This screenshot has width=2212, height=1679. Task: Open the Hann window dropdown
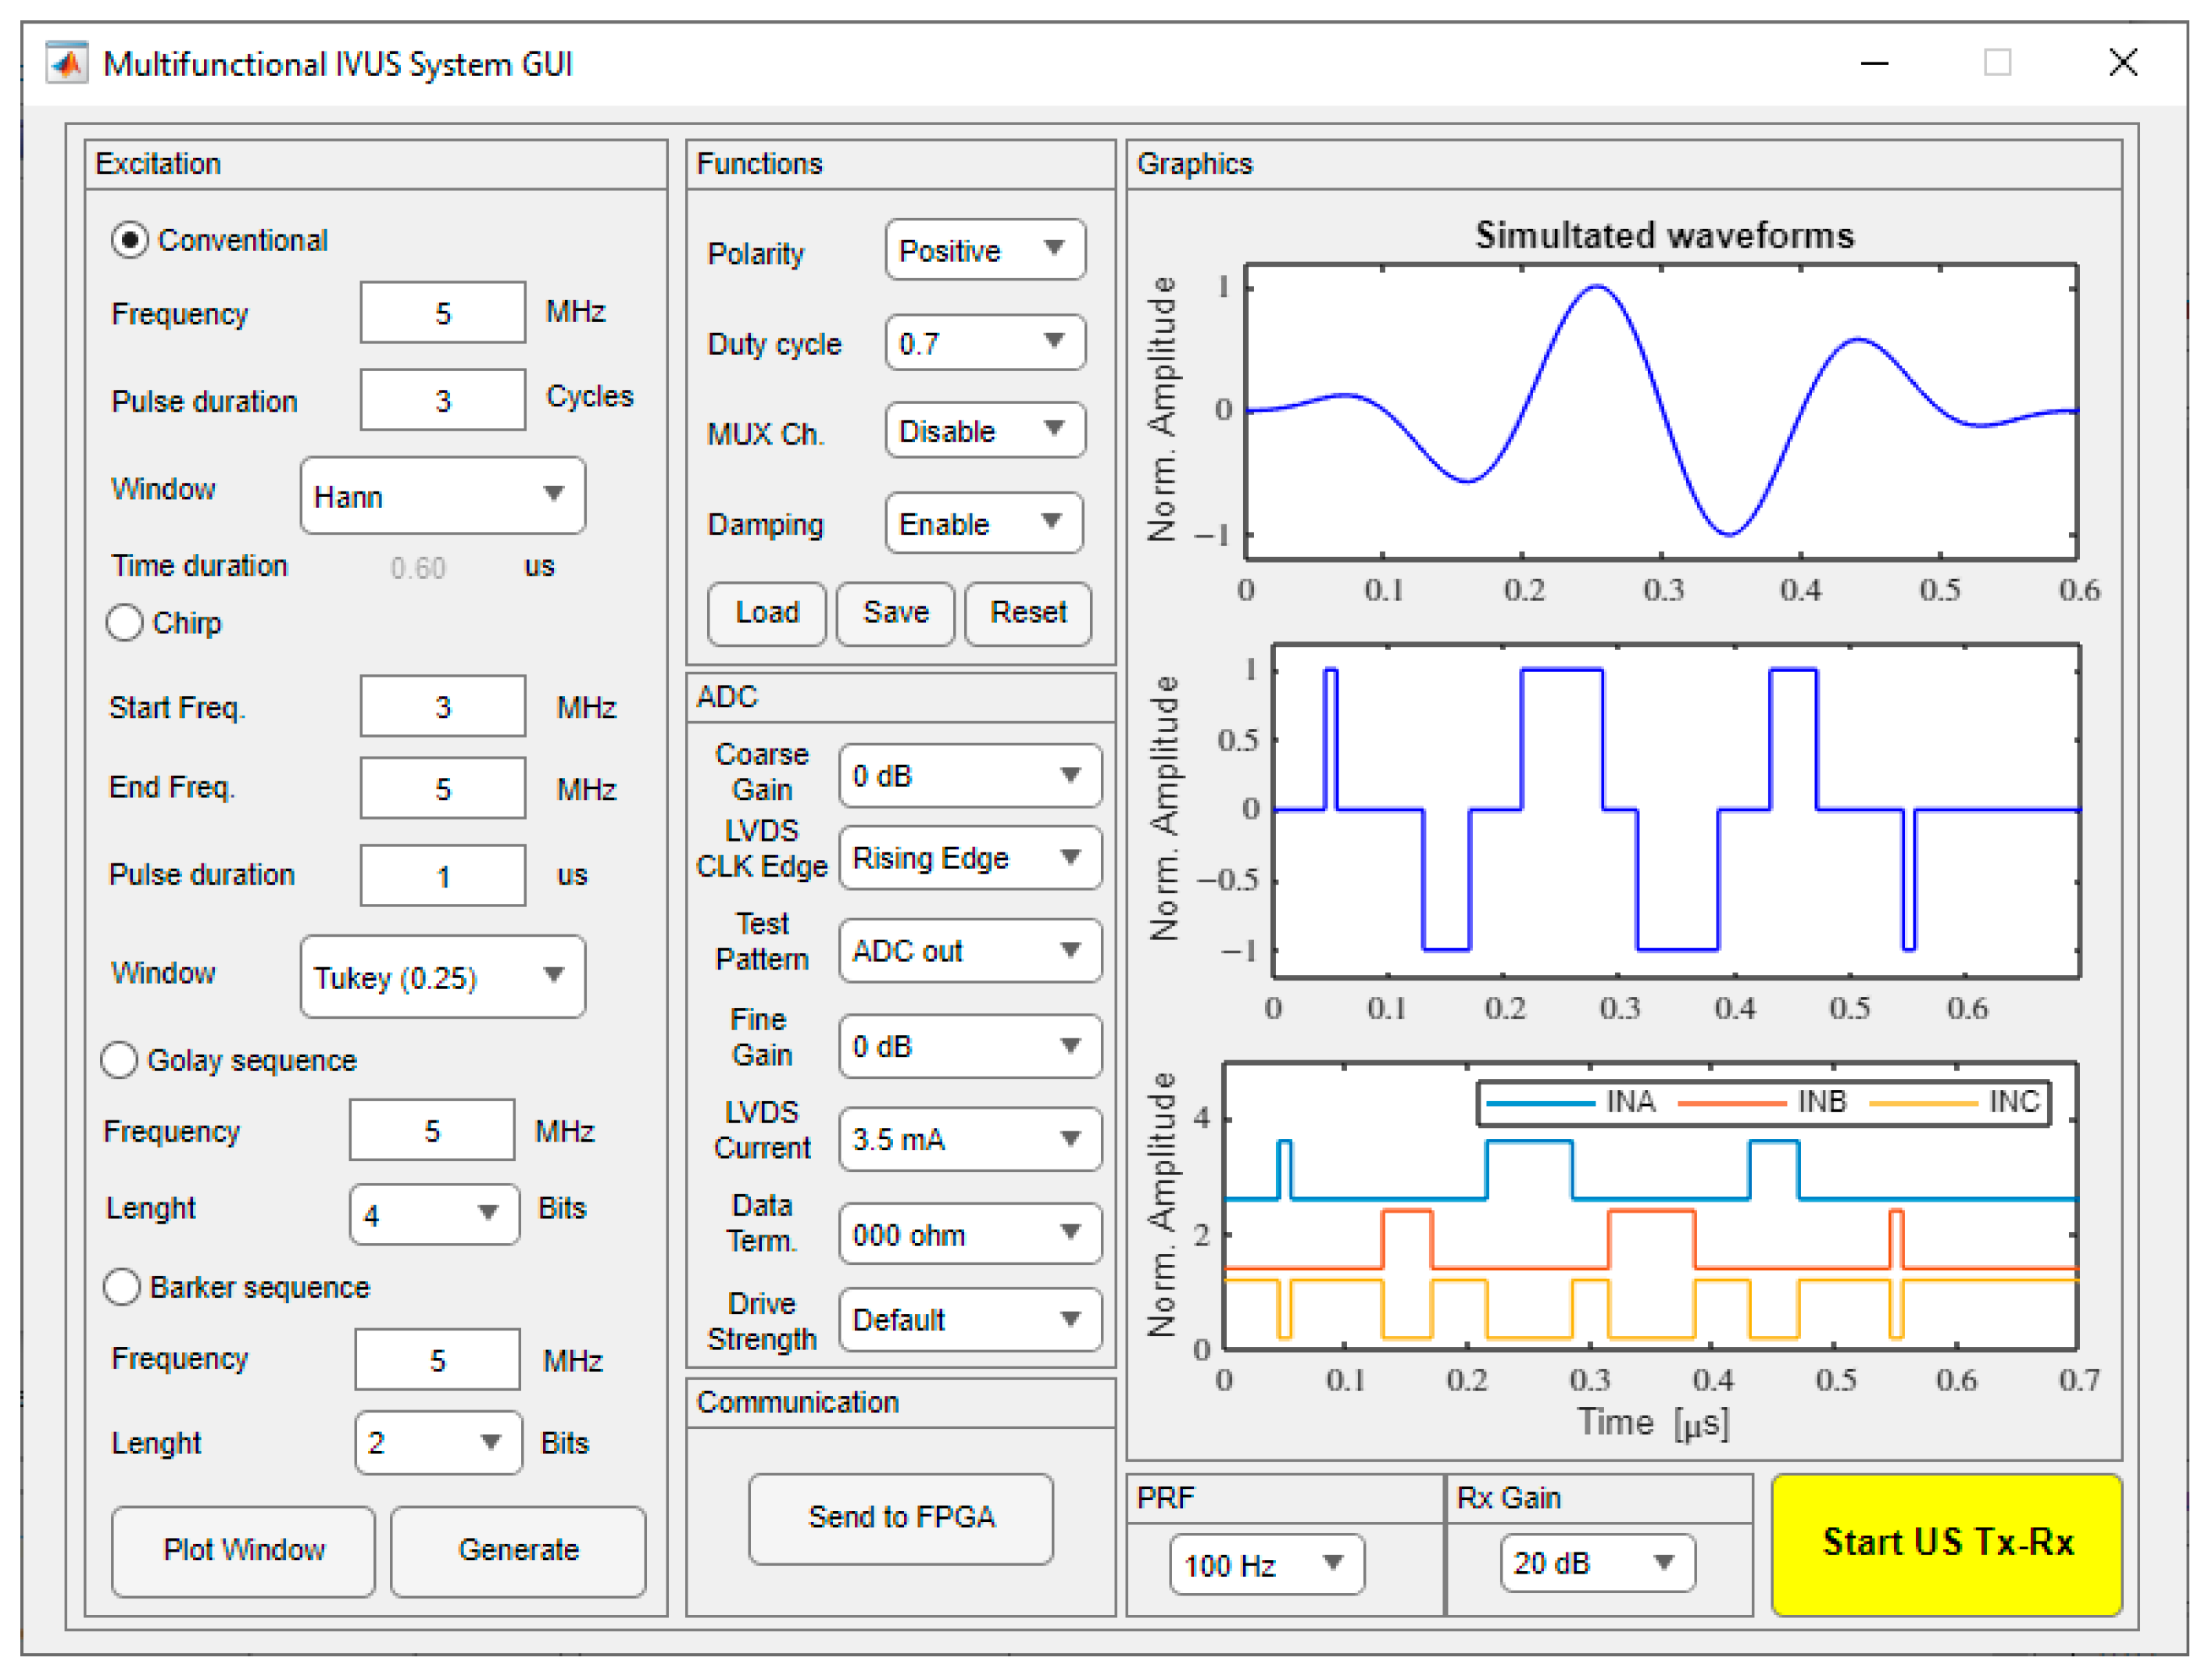pyautogui.click(x=442, y=496)
